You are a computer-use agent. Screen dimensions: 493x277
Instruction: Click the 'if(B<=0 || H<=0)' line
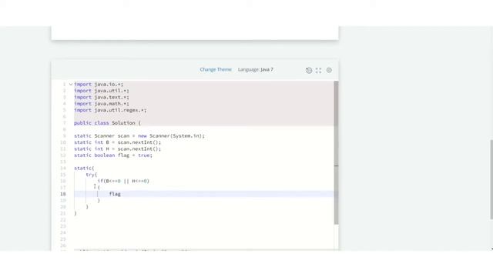123,182
